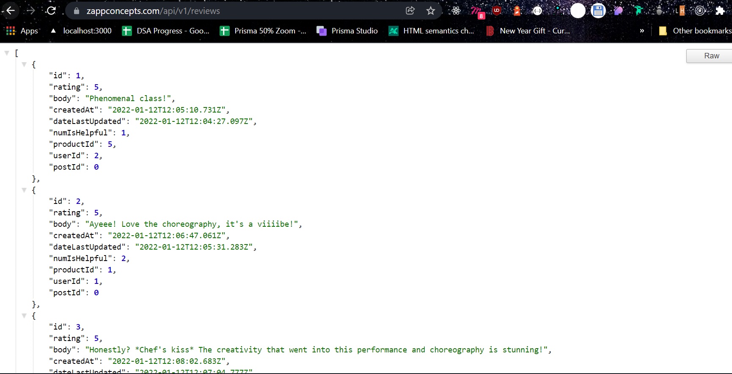Viewport: 732px width, 374px height.
Task: Click the "userId": 2 line
Action: (x=76, y=156)
